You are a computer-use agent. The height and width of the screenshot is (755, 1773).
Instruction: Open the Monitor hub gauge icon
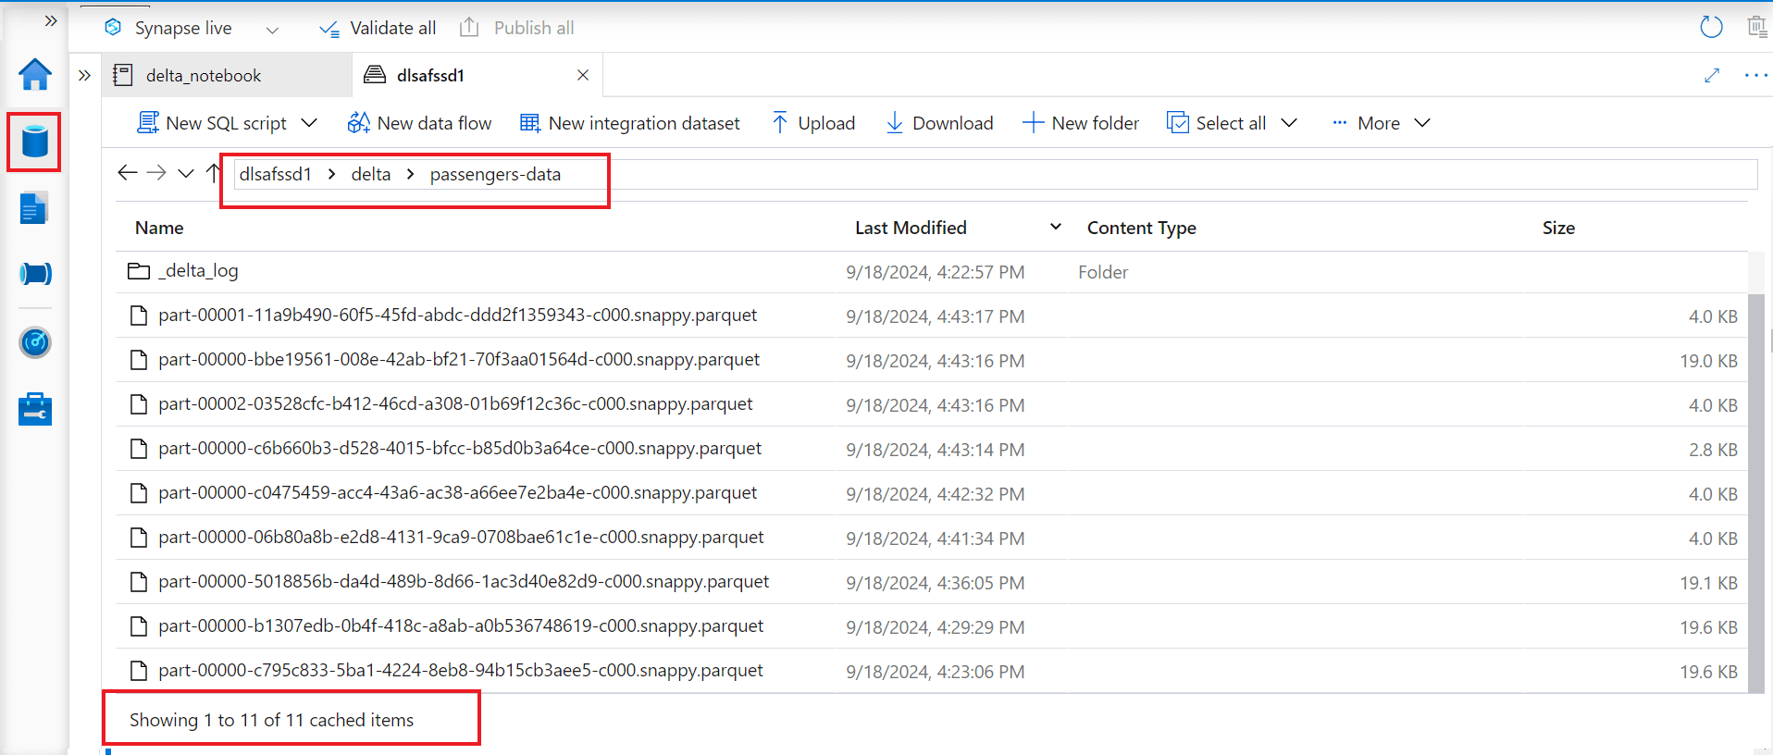pos(35,342)
